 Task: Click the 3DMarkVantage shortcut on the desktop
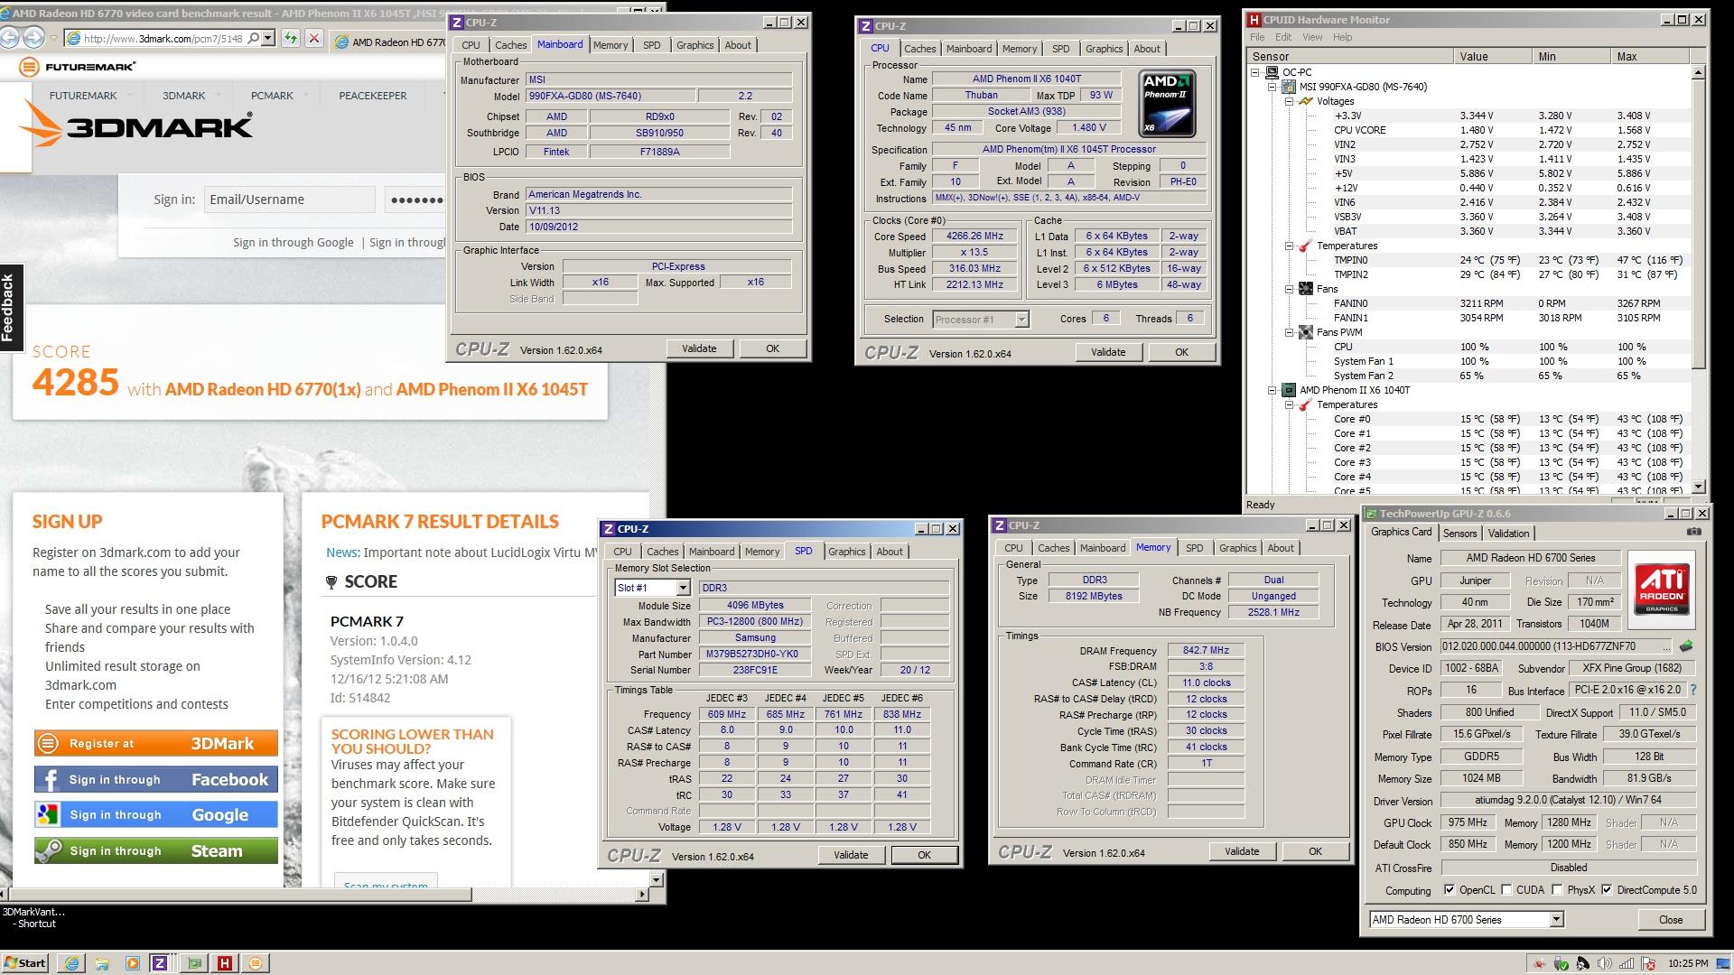(x=33, y=917)
